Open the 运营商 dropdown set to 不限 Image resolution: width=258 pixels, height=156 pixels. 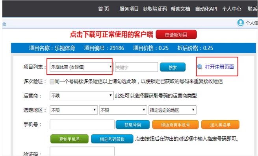pos(82,95)
